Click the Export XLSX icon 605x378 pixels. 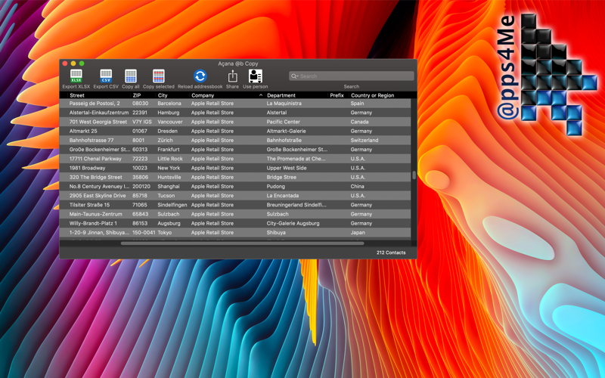76,76
